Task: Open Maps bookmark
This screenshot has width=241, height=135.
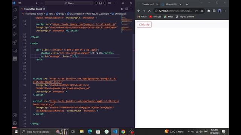Action: point(168,16)
